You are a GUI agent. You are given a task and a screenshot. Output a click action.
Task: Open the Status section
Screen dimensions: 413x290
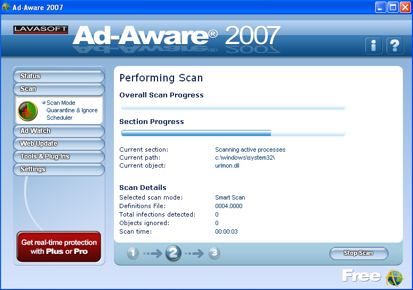[59, 76]
